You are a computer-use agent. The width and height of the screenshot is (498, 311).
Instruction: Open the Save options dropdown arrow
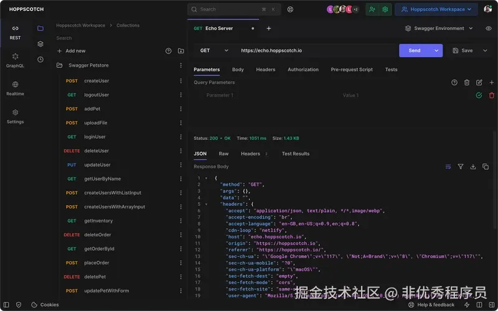pos(485,50)
